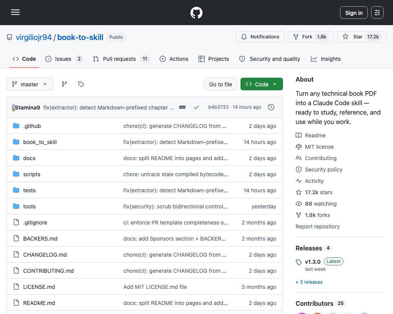Open the CONTRIBUTING.md file

[x=48, y=271]
